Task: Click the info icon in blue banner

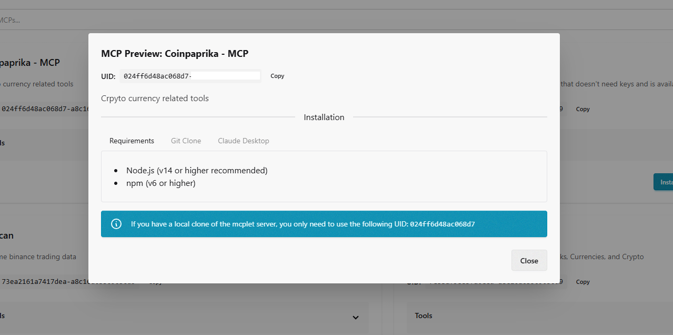Action: 116,224
